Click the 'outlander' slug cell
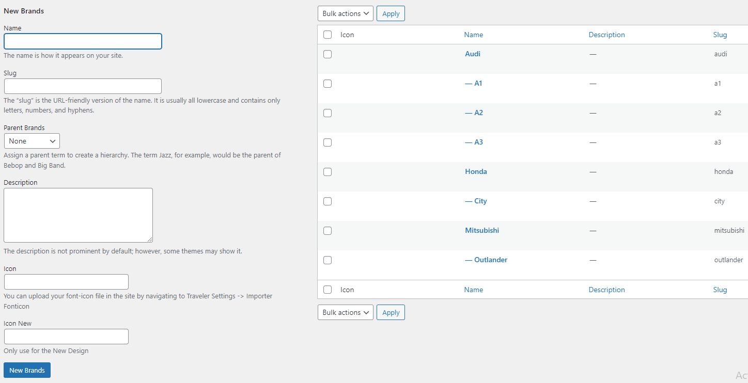748x383 pixels. [729, 260]
